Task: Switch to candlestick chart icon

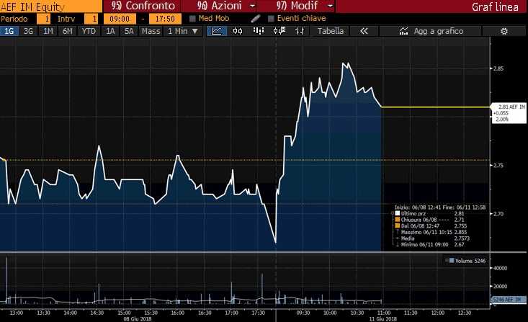Action: [x=238, y=31]
